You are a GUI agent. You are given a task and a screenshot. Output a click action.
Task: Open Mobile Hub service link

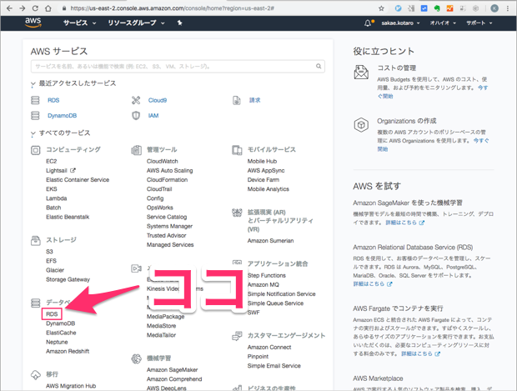[262, 161]
